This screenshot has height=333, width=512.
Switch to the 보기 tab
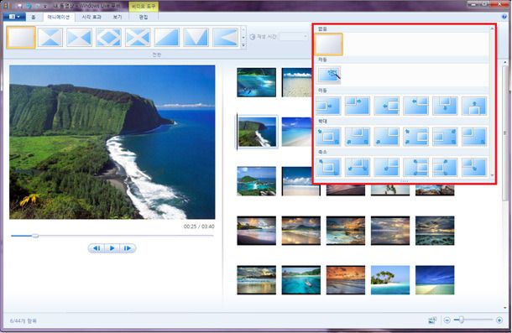click(118, 17)
